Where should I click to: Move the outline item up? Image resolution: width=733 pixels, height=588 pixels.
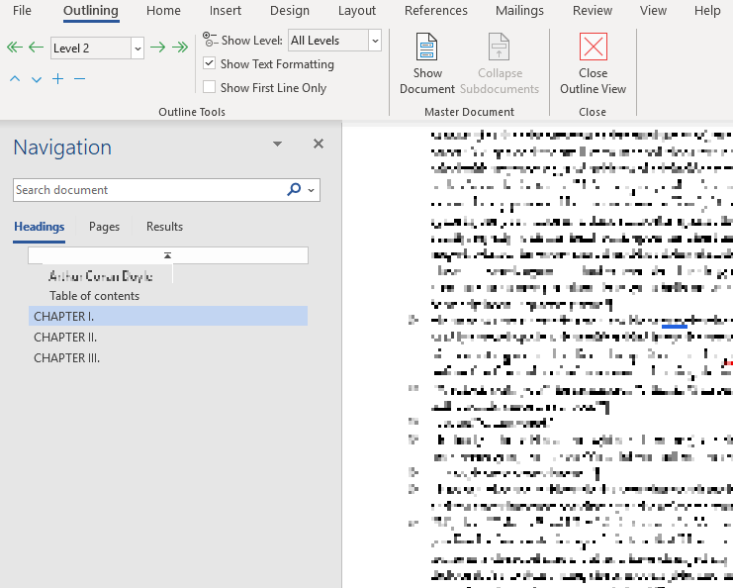click(x=15, y=79)
